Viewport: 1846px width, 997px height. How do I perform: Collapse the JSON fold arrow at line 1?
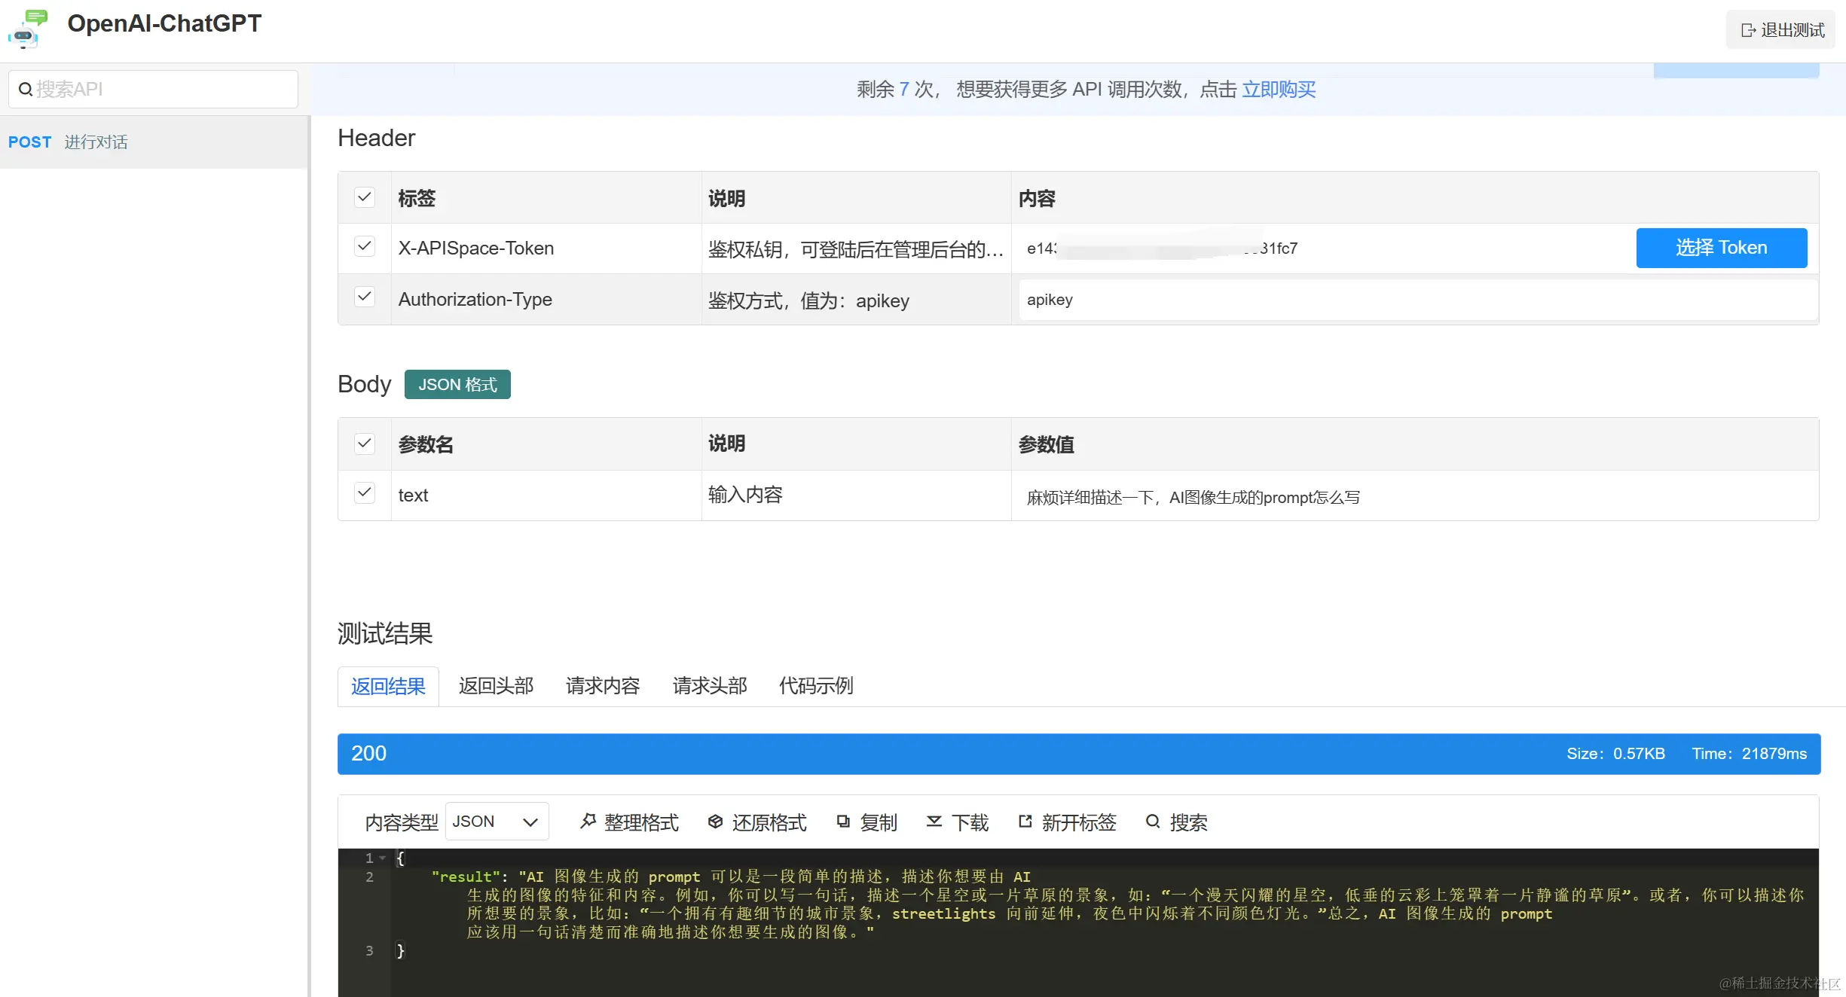(383, 858)
